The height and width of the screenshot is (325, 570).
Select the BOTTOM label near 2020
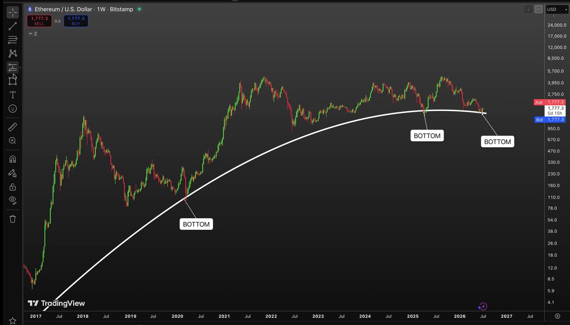196,224
